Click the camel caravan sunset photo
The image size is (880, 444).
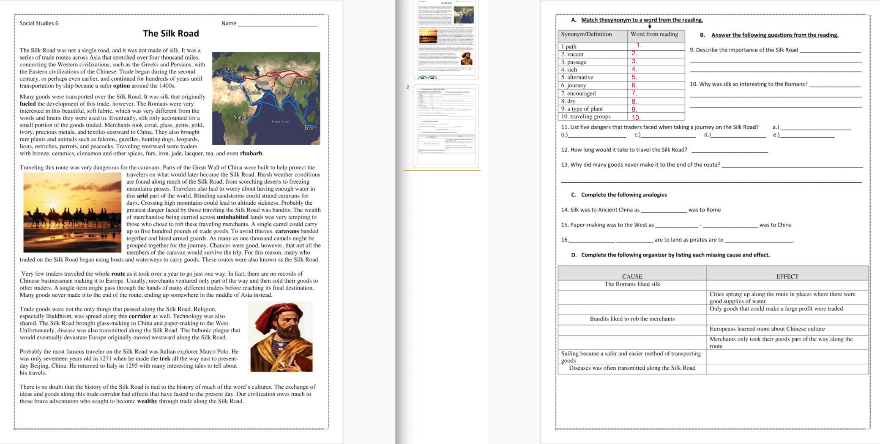tap(72, 212)
